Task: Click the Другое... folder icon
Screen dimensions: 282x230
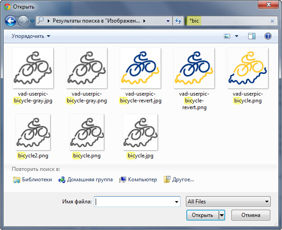Action: pyautogui.click(x=167, y=179)
